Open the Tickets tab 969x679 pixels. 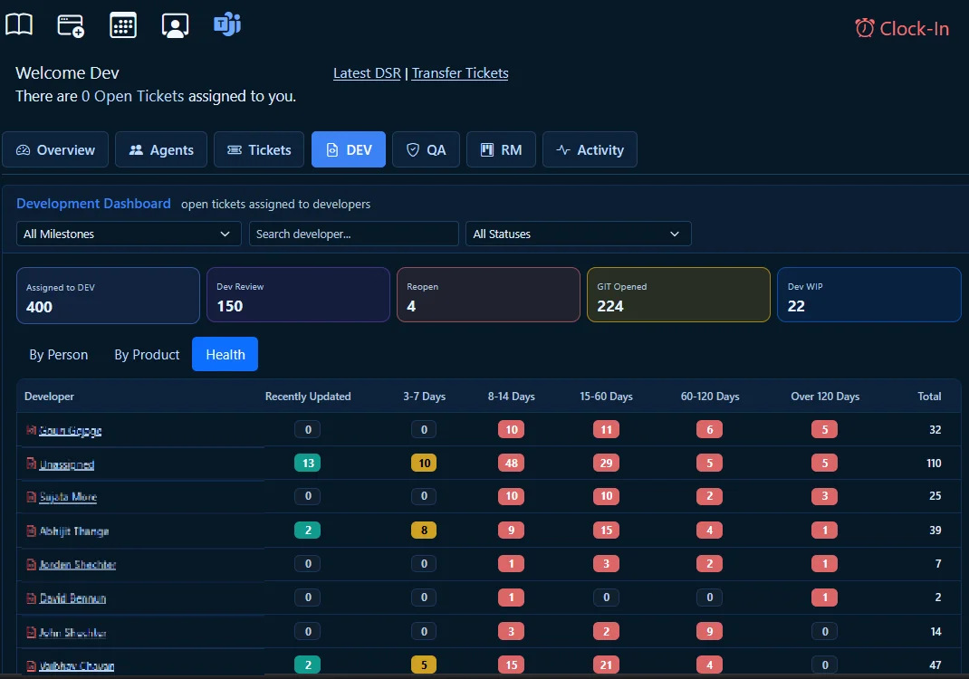click(259, 149)
